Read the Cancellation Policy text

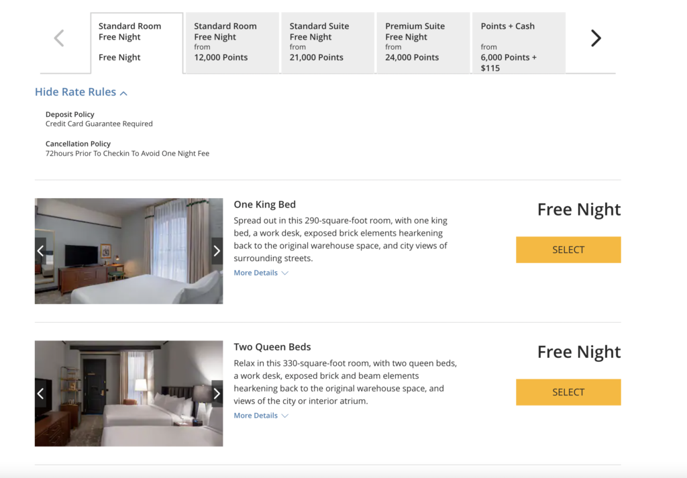[x=127, y=153]
